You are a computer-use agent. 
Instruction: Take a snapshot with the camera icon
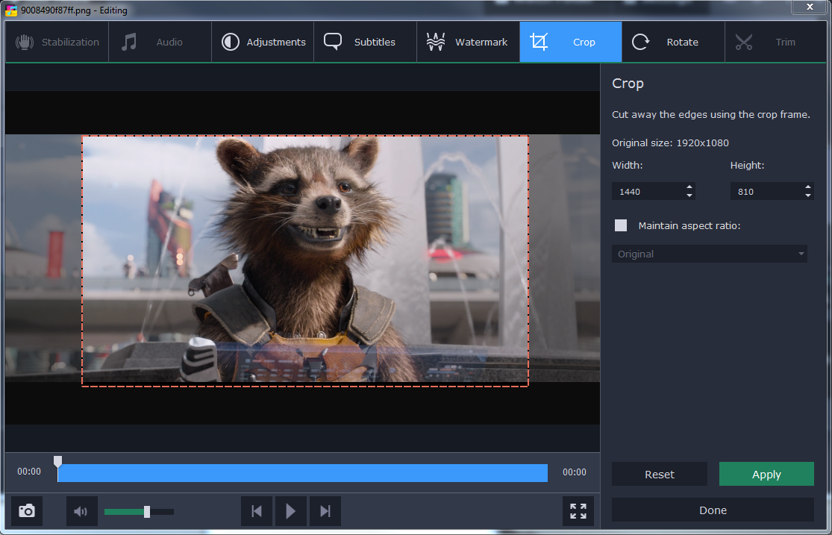27,511
